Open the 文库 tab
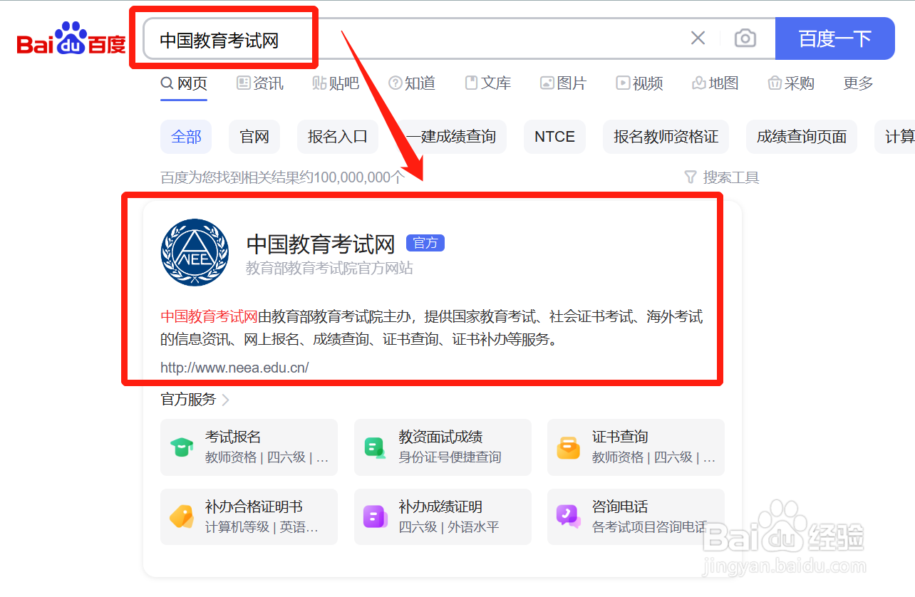 click(x=488, y=83)
